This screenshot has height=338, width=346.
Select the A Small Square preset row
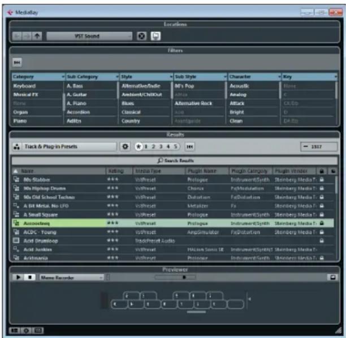[173, 215]
